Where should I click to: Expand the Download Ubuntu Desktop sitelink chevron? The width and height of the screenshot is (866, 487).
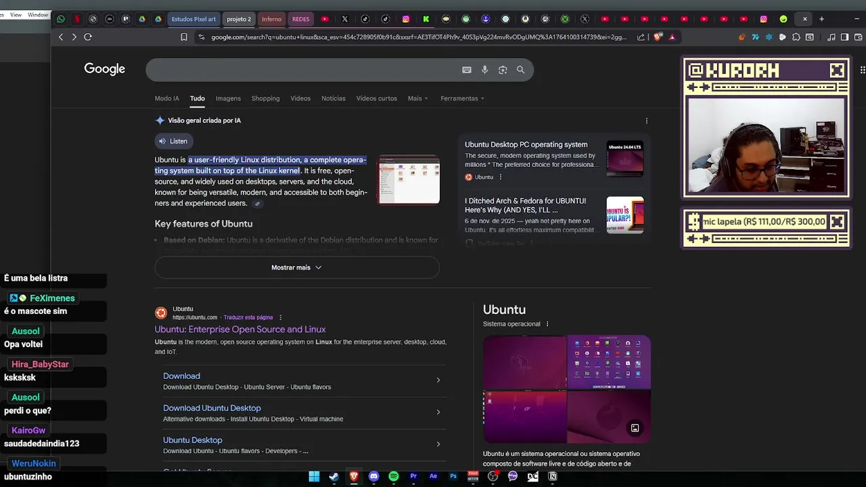pos(438,412)
